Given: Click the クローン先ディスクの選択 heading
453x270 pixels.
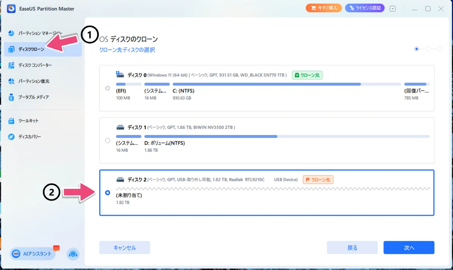Looking at the screenshot, I should 127,50.
